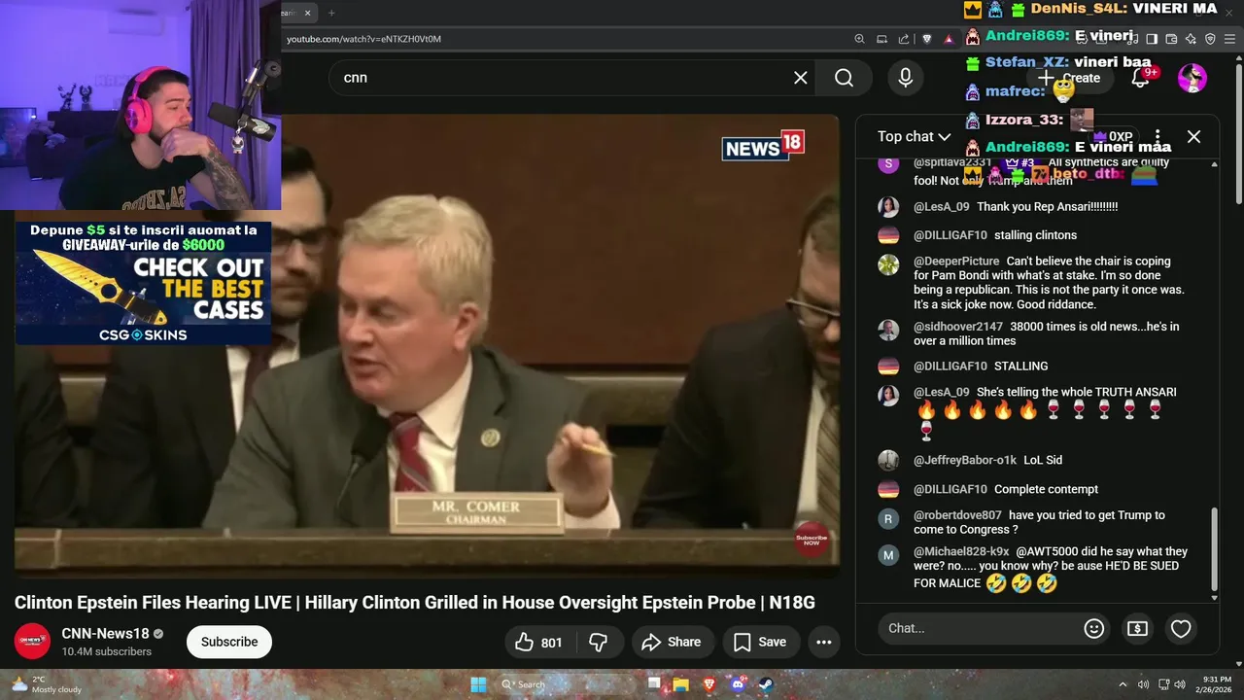Click the YouTube search magnifier button
Screen dimensions: 1244x700
click(844, 78)
